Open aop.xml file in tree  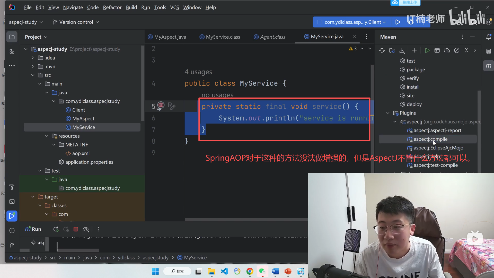pos(81,153)
